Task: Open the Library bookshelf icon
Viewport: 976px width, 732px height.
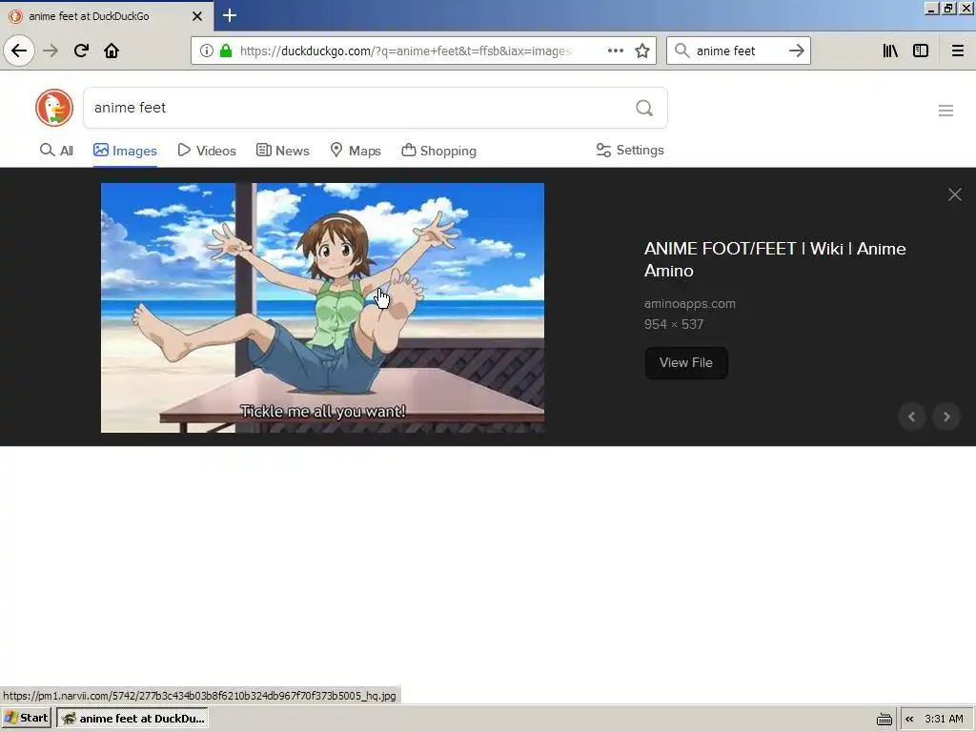Action: [x=890, y=51]
